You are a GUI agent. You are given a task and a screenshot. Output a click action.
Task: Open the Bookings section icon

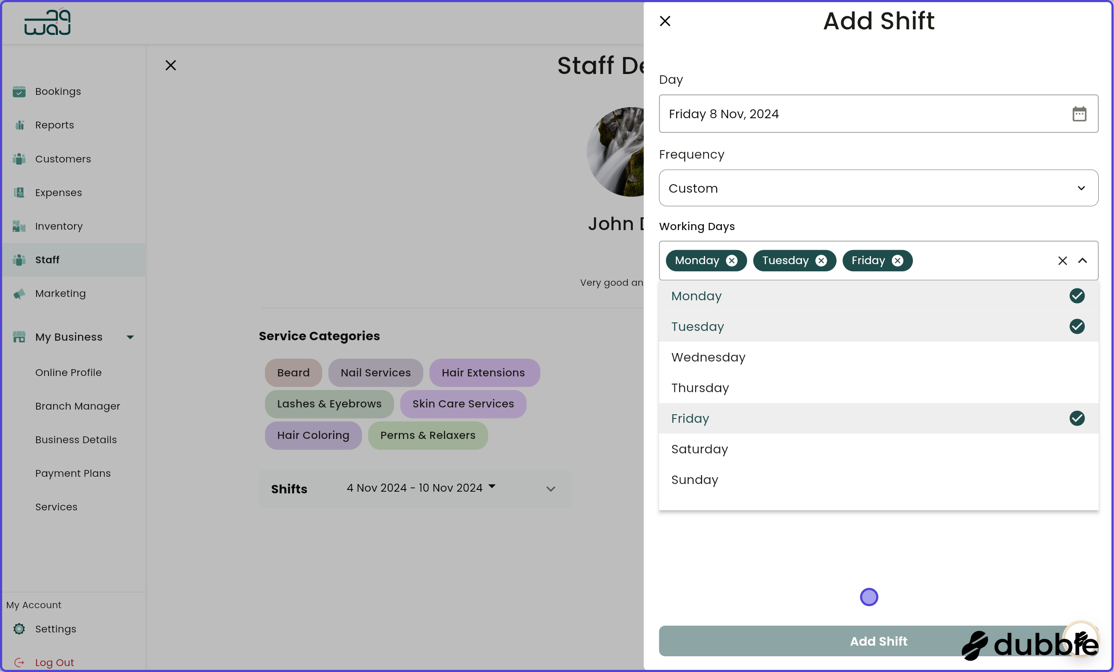coord(20,92)
